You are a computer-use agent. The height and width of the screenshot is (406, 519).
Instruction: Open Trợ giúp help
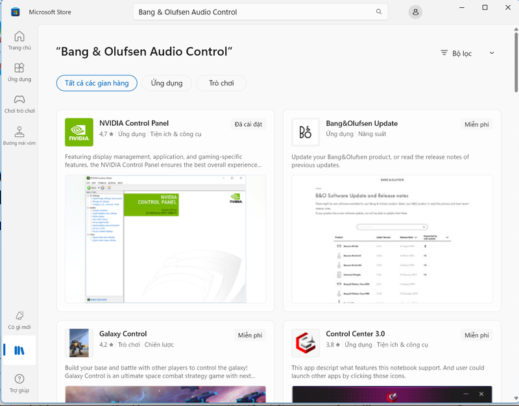point(19,383)
